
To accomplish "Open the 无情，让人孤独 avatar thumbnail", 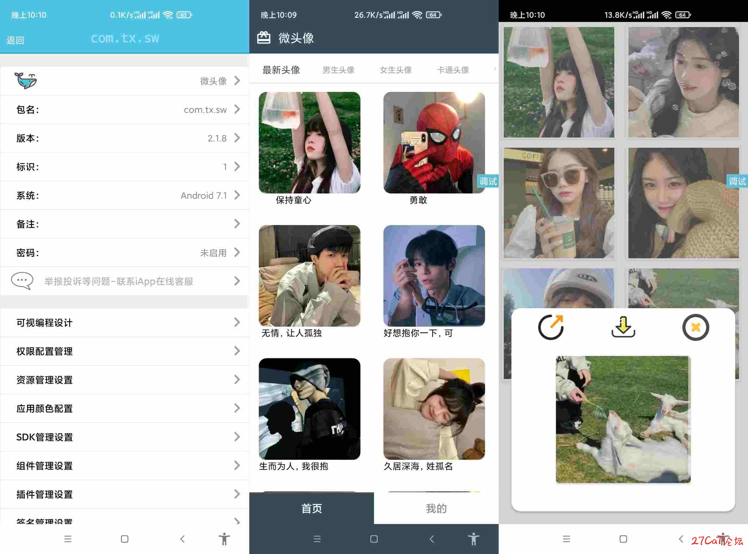I will (310, 276).
